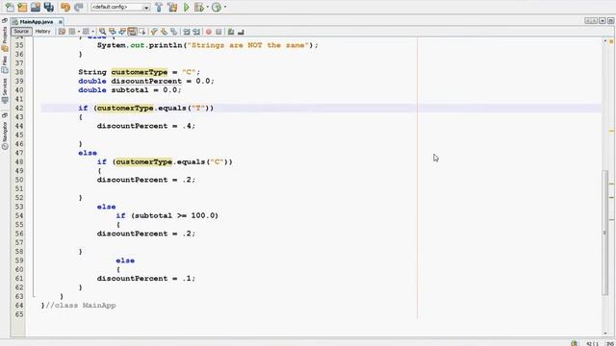Viewport: 616px width, 346px height.
Task: Click discountPercent = .1 line
Action: coord(146,278)
